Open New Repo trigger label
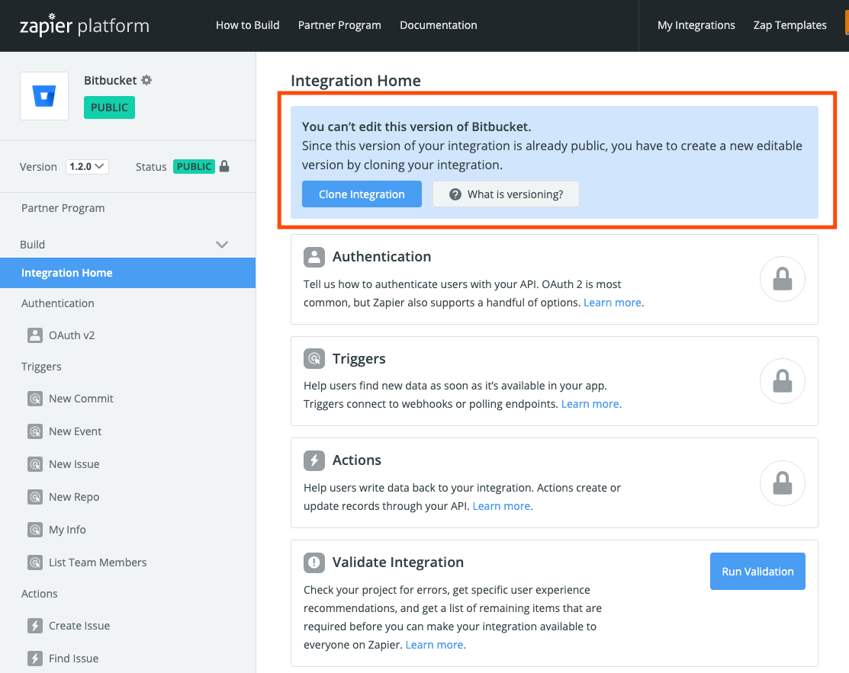849x673 pixels. 74,497
